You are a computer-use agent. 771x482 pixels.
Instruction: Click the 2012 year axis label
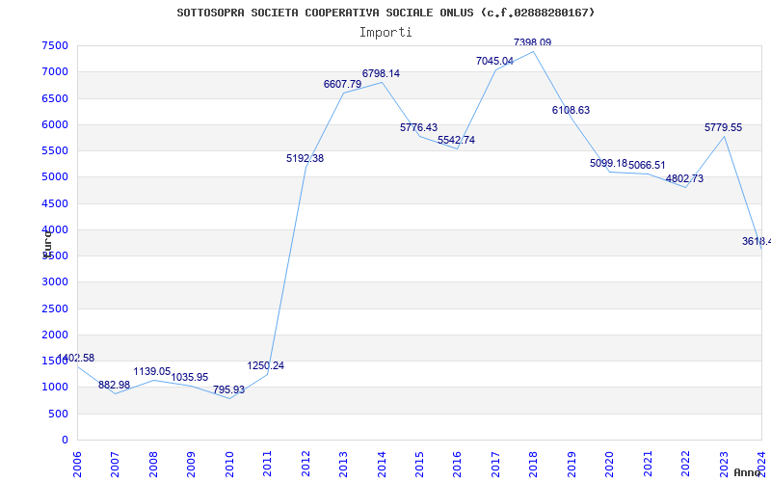[x=306, y=466]
